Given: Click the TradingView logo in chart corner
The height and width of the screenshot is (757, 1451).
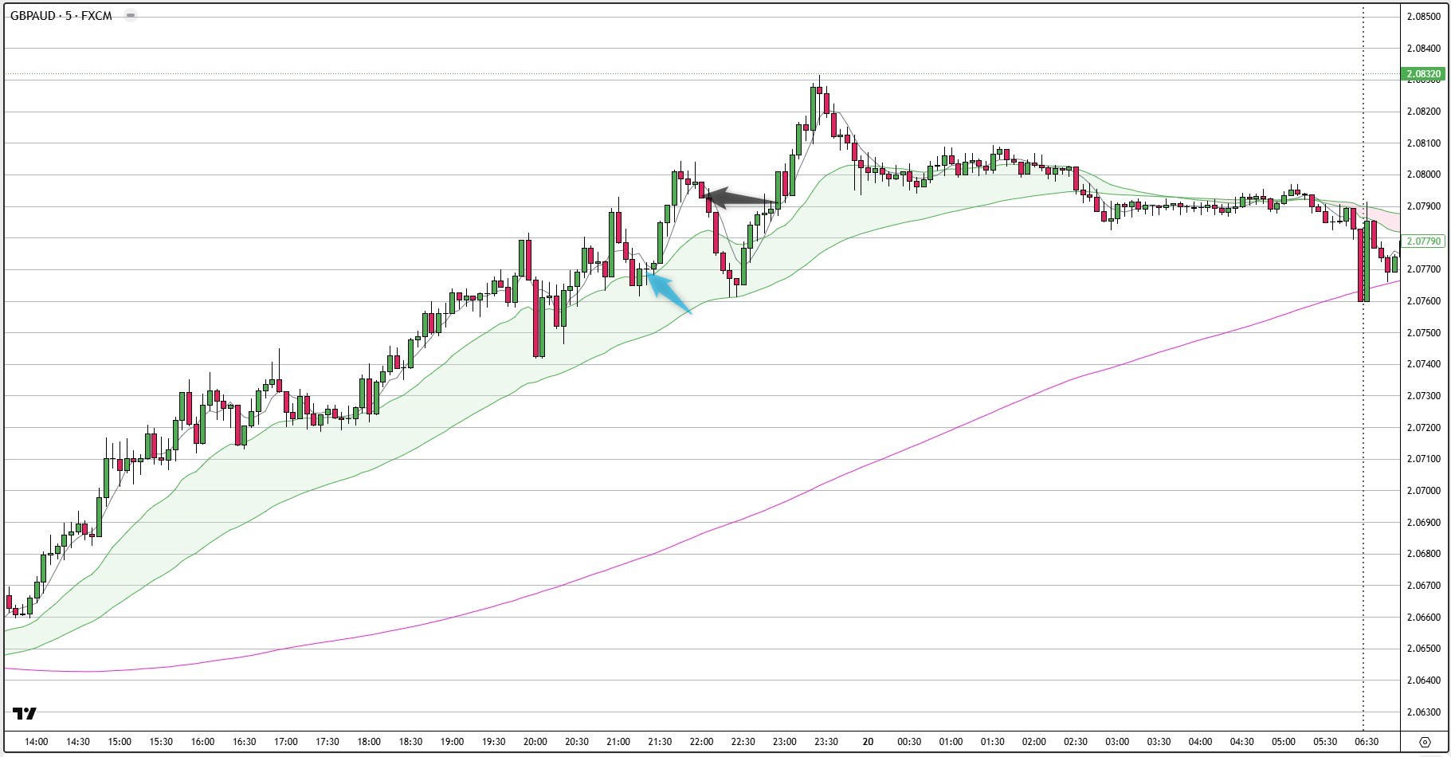Looking at the screenshot, I should click(x=25, y=713).
